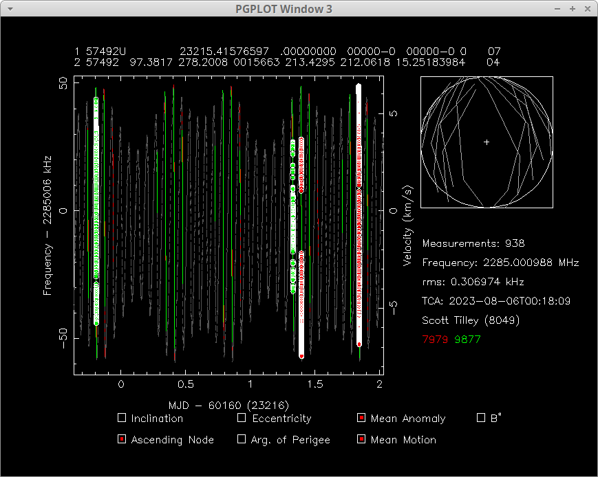The width and height of the screenshot is (598, 477).
Task: Click the green accepted-points count 9877
Action: click(x=469, y=339)
